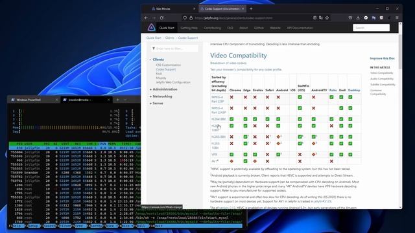Click the Improve this Doc link
The width and height of the screenshot is (415, 233).
tap(382, 58)
